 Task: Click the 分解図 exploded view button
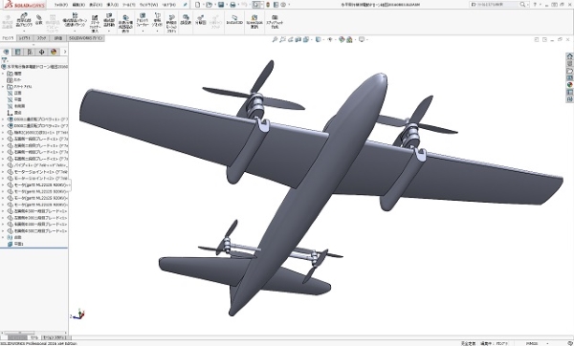(x=200, y=20)
